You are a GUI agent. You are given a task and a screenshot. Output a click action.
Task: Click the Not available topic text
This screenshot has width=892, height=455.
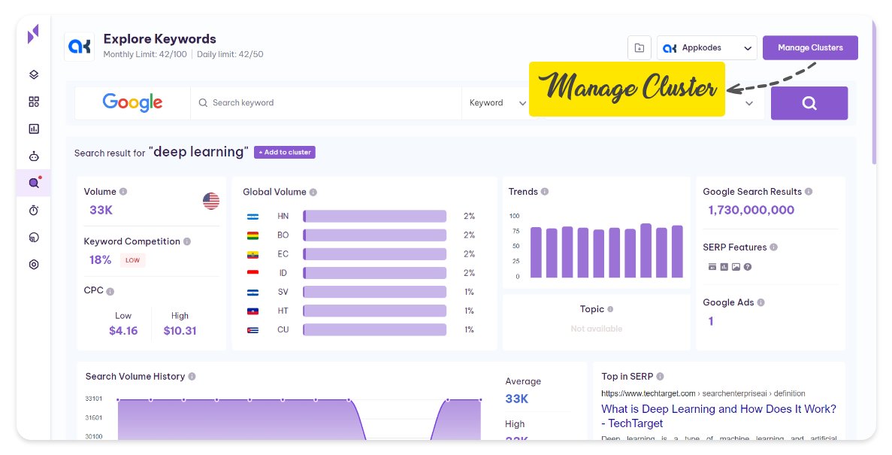point(596,329)
